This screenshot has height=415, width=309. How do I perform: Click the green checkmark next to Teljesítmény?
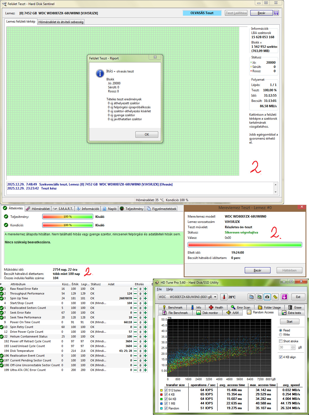click(x=6, y=217)
